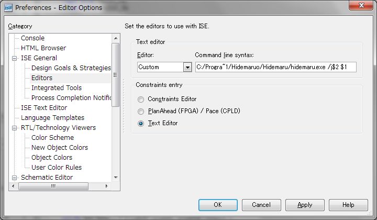This screenshot has width=377, height=220.
Task: Select Console in the category tree
Action: 32,38
